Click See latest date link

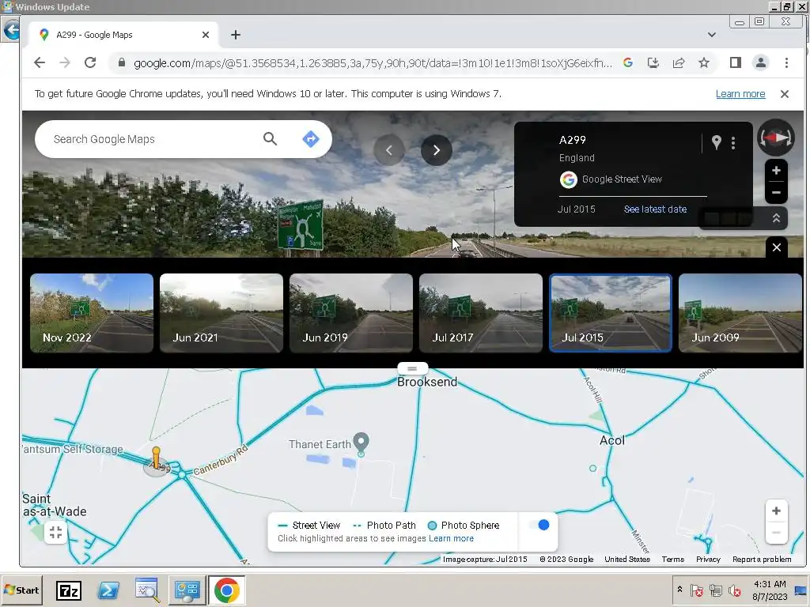655,209
